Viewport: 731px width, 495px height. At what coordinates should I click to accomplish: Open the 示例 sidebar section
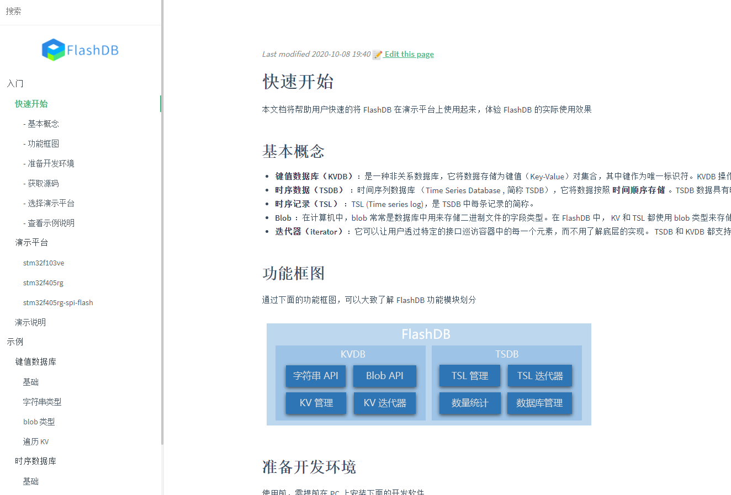pyautogui.click(x=15, y=342)
